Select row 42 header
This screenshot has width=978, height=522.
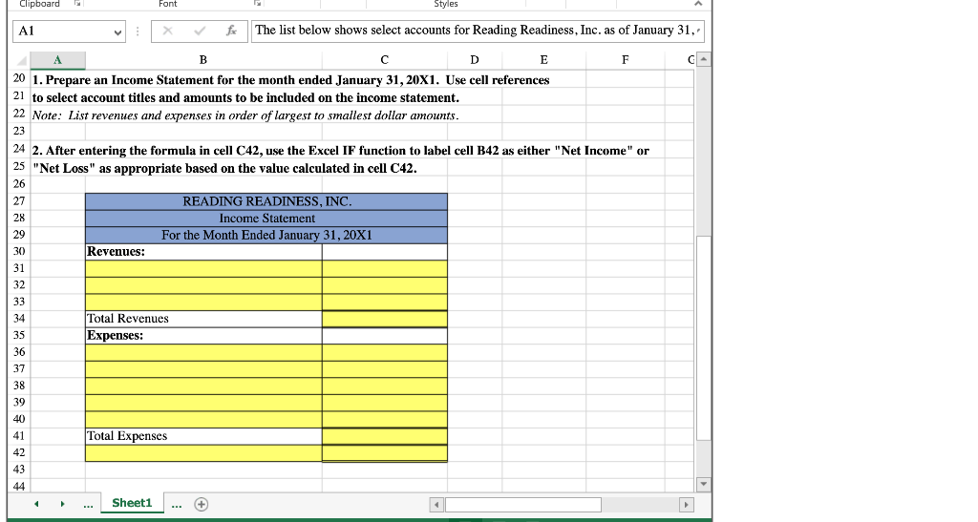[19, 453]
